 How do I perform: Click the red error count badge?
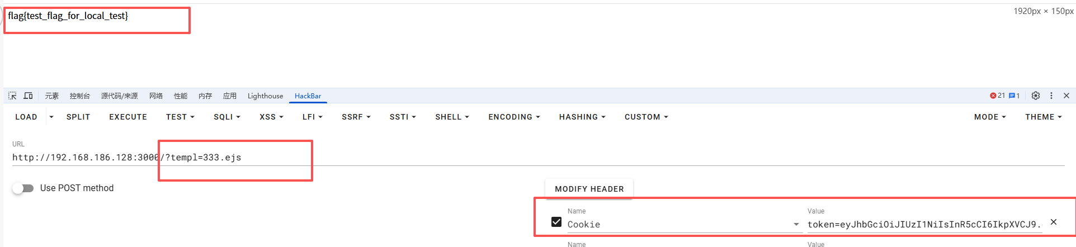tap(997, 96)
